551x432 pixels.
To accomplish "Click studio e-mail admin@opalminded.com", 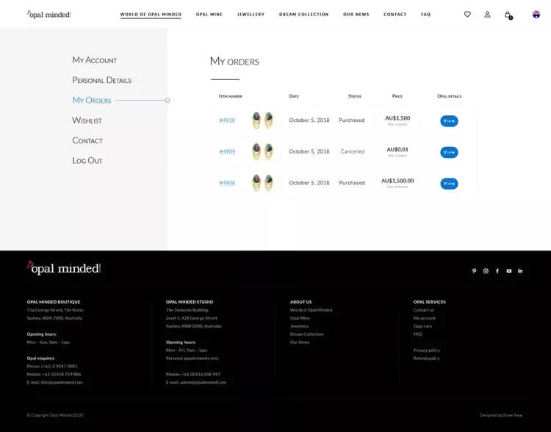I will (203, 383).
